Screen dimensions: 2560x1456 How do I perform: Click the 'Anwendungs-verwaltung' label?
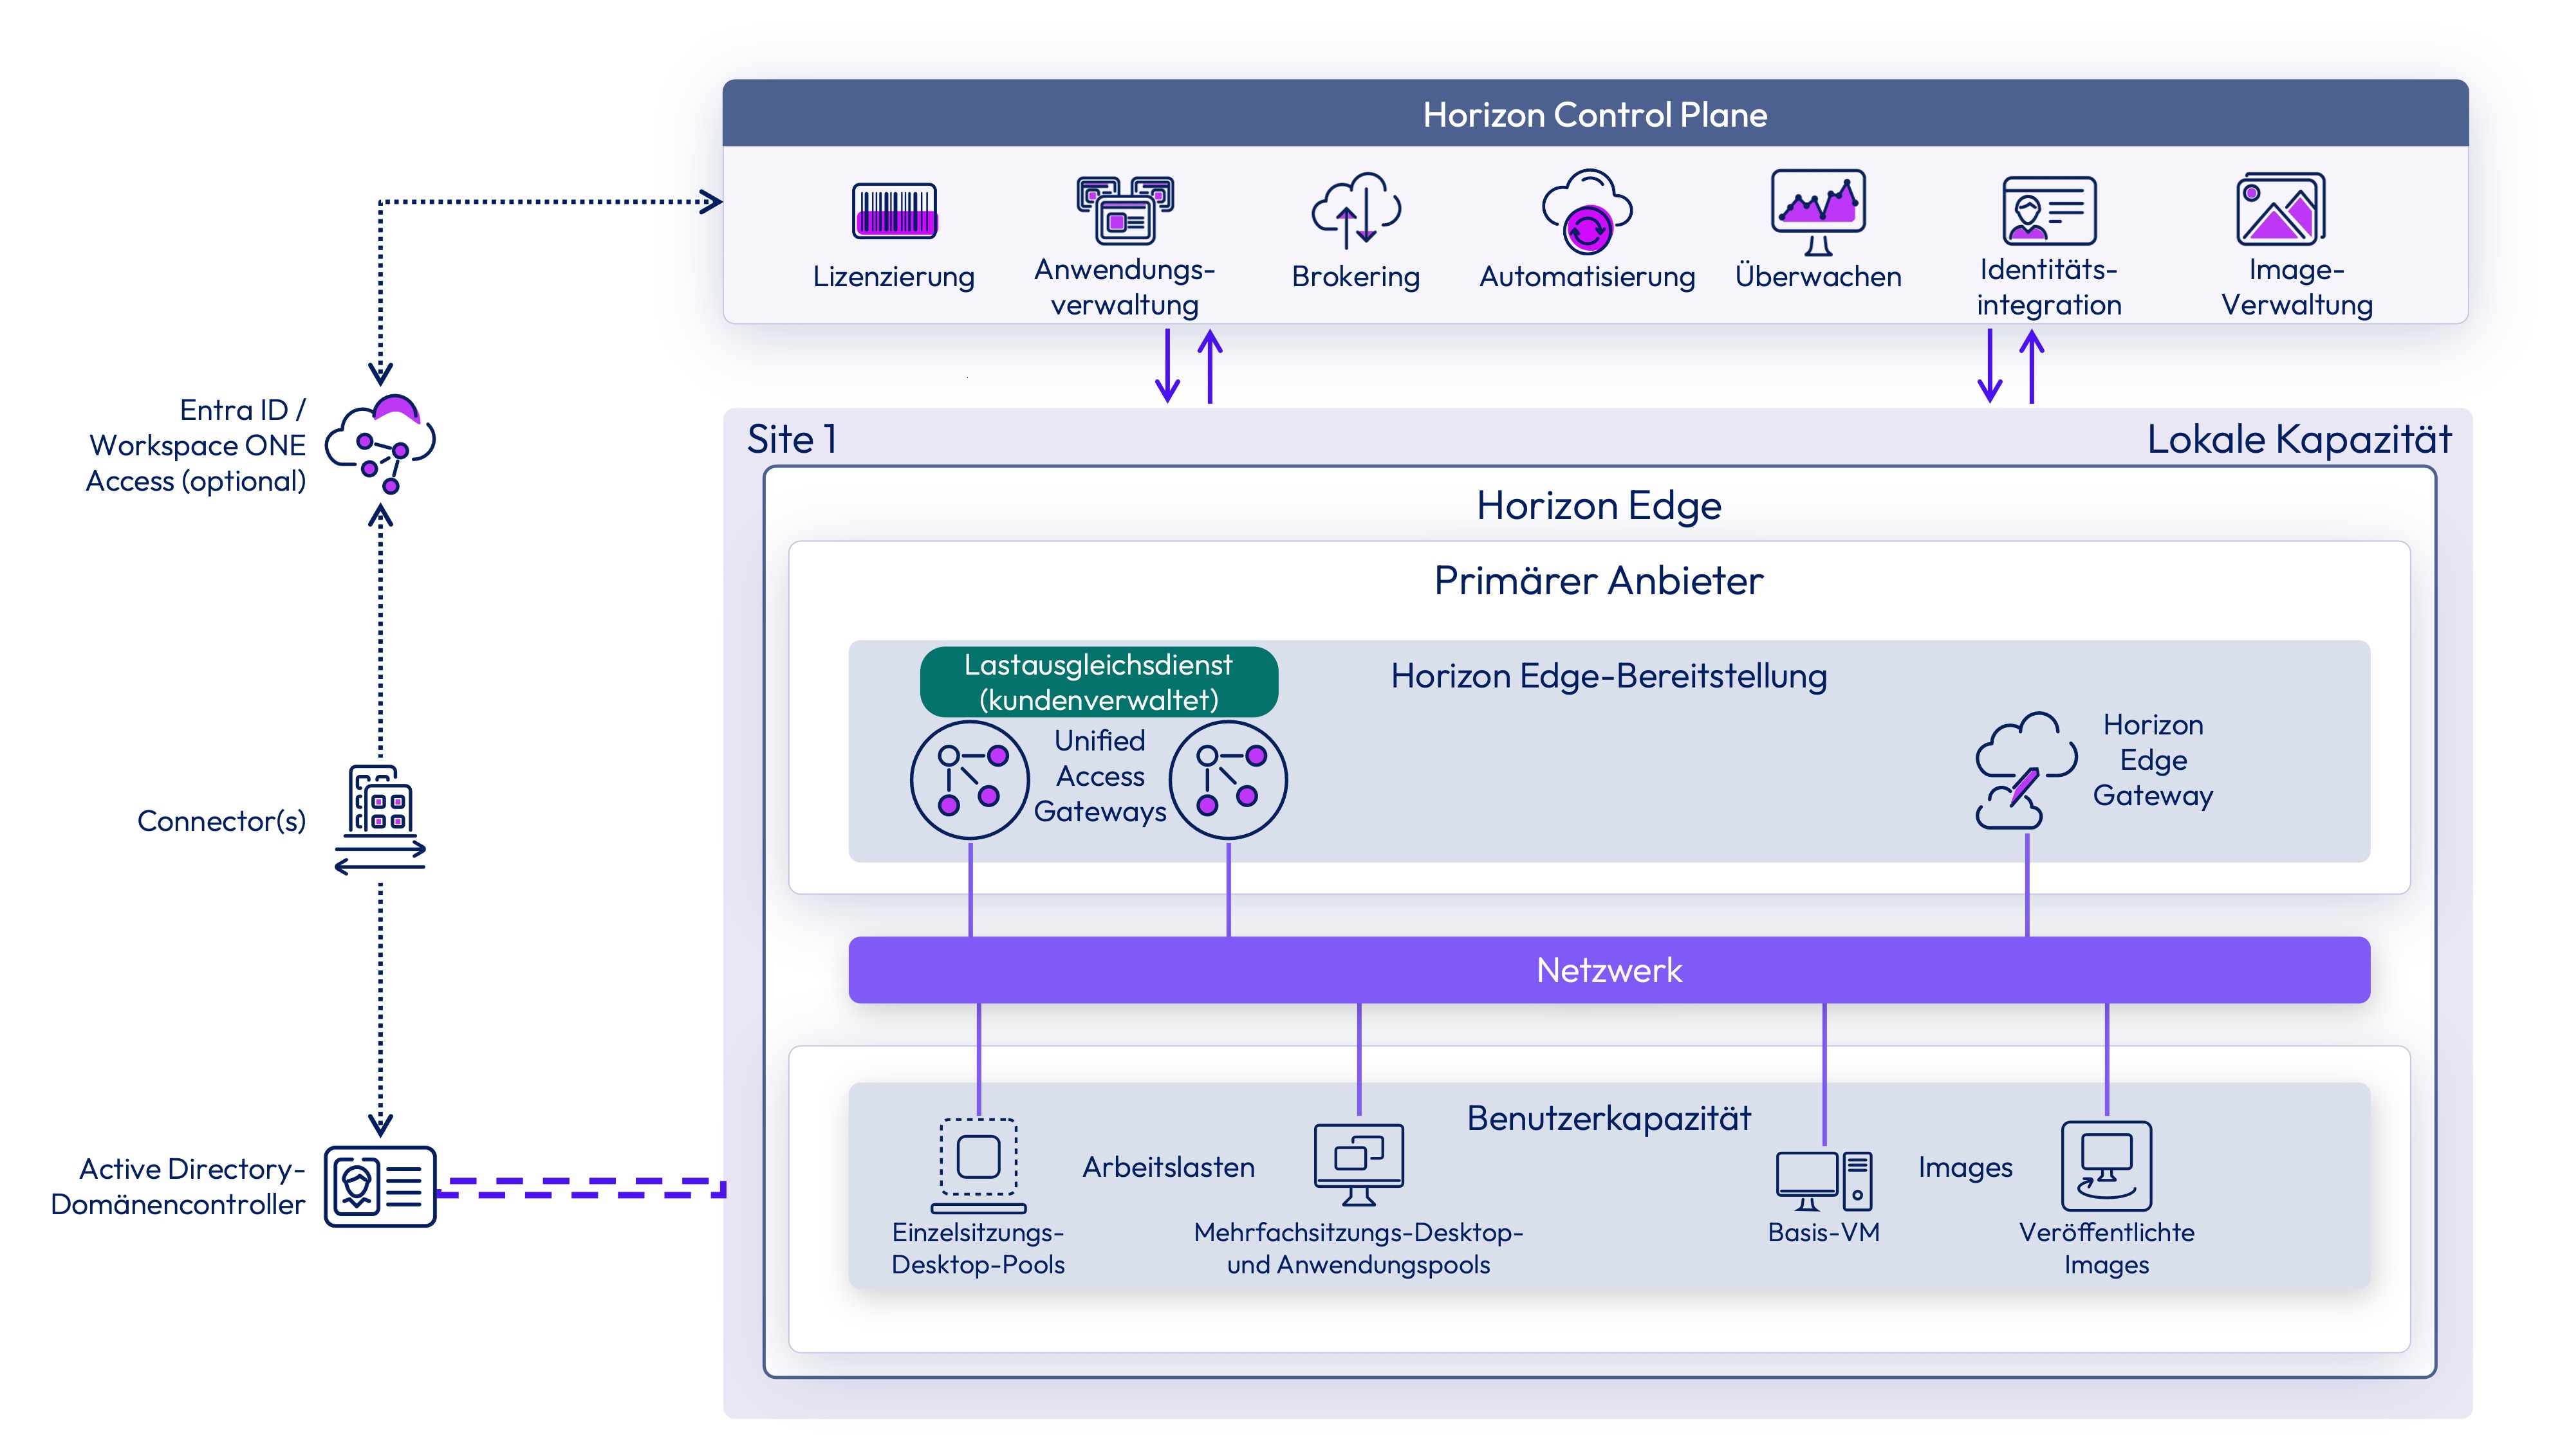pyautogui.click(x=1124, y=287)
